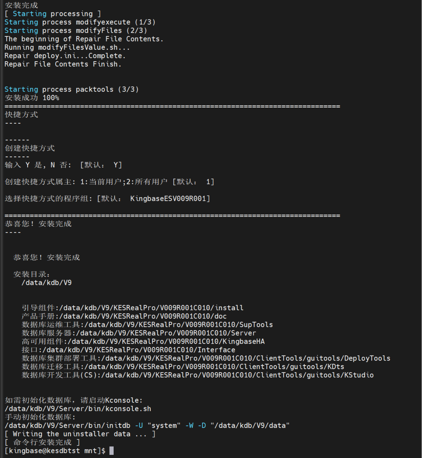
Task: Click the "Running modifyFilesValue.sh..." line
Action: (67, 47)
